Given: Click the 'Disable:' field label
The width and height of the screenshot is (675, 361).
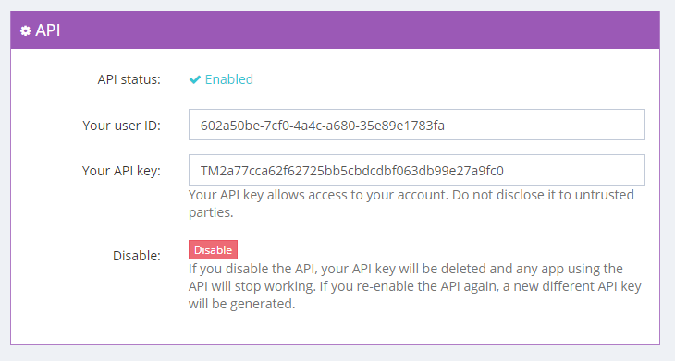Looking at the screenshot, I should pos(137,256).
